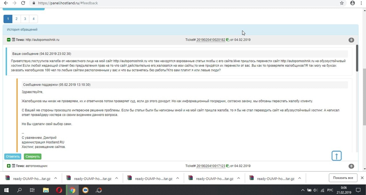Click the list icon beside Тема: http://autopomoshnik.ru

pyautogui.click(x=13, y=40)
